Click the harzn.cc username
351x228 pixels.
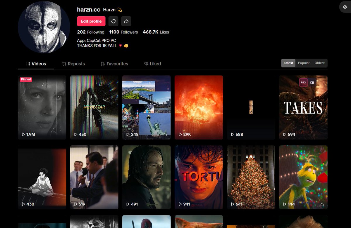[89, 10]
